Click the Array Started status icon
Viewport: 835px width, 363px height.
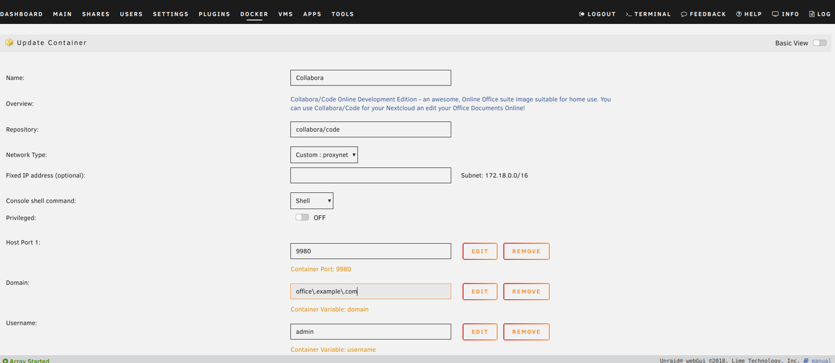click(5, 360)
